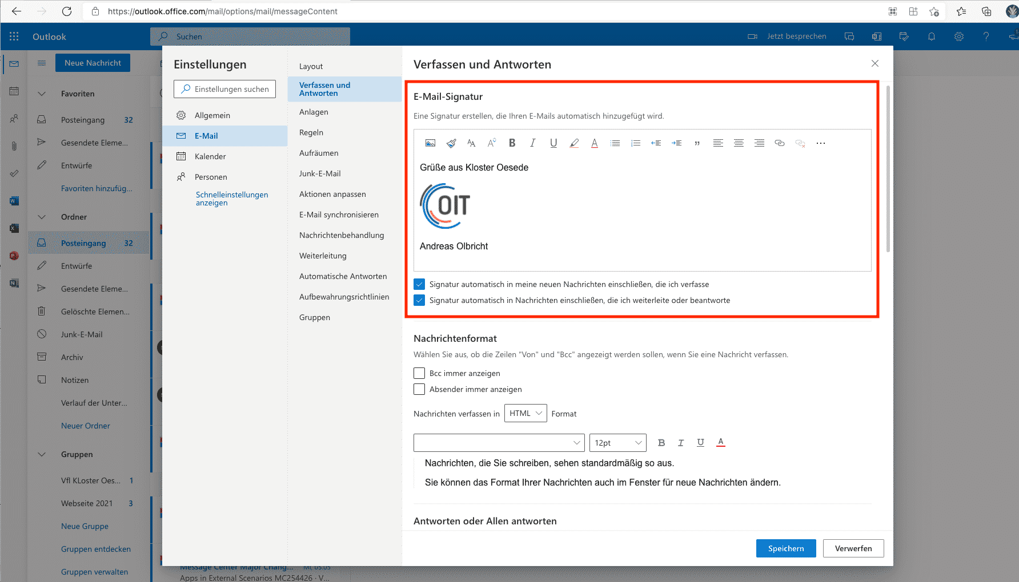The image size is (1019, 582).
Task: Apply quote formatting in signature editor
Action: coord(697,144)
